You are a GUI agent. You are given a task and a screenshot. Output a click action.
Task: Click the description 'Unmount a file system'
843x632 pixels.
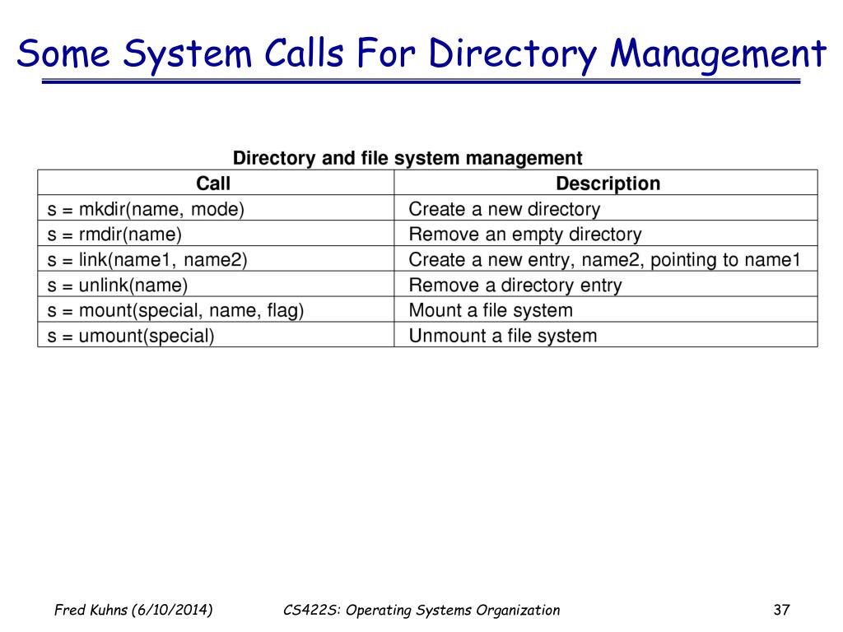pos(503,336)
